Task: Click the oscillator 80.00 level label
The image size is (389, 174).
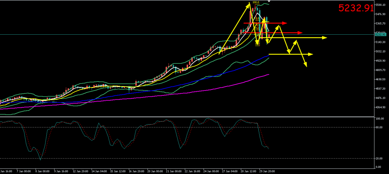Action: [379, 127]
